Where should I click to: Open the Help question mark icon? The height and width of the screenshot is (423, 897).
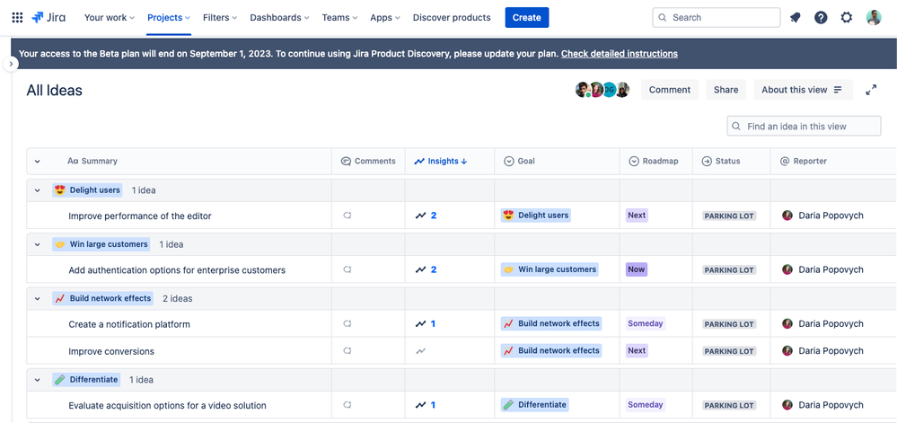tap(821, 17)
